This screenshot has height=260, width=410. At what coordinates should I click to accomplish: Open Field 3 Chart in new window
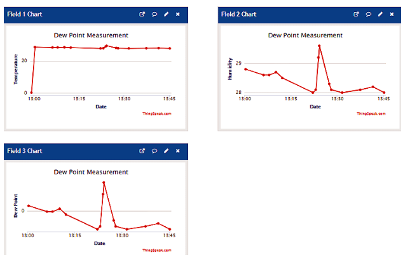click(142, 151)
